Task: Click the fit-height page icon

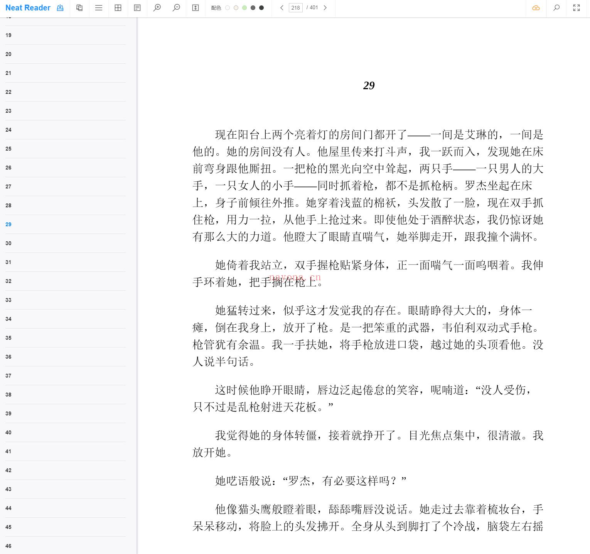Action: click(196, 8)
